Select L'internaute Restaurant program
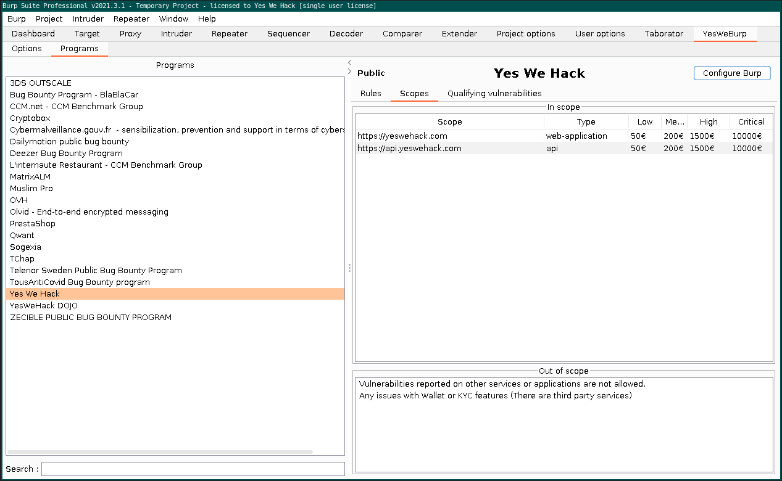The width and height of the screenshot is (782, 481). pos(175,165)
